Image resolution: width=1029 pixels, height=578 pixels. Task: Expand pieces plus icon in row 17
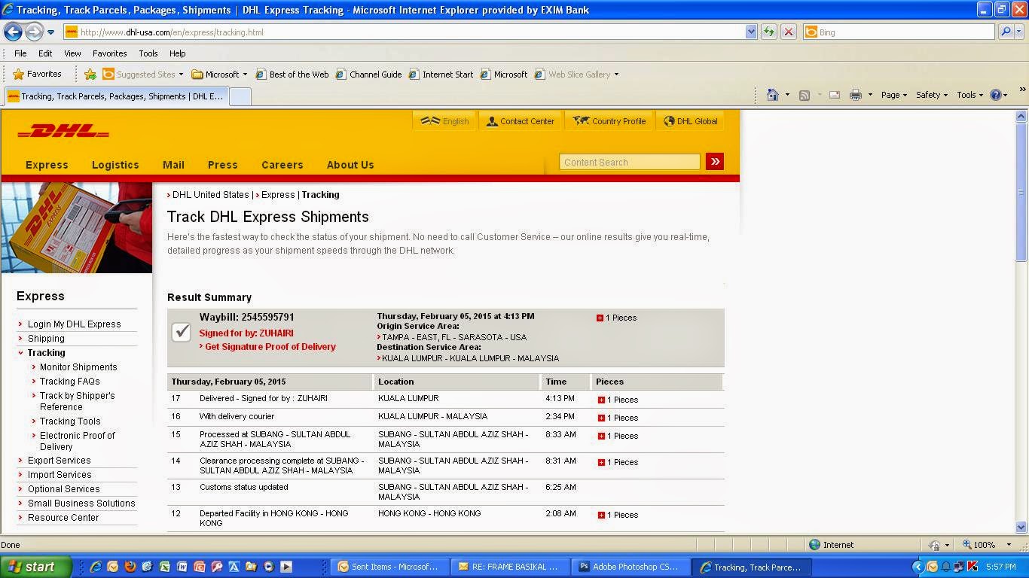pyautogui.click(x=601, y=400)
